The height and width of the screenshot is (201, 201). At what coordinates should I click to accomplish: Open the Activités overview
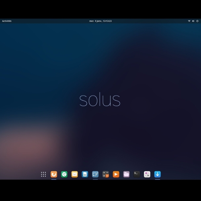click(7, 21)
